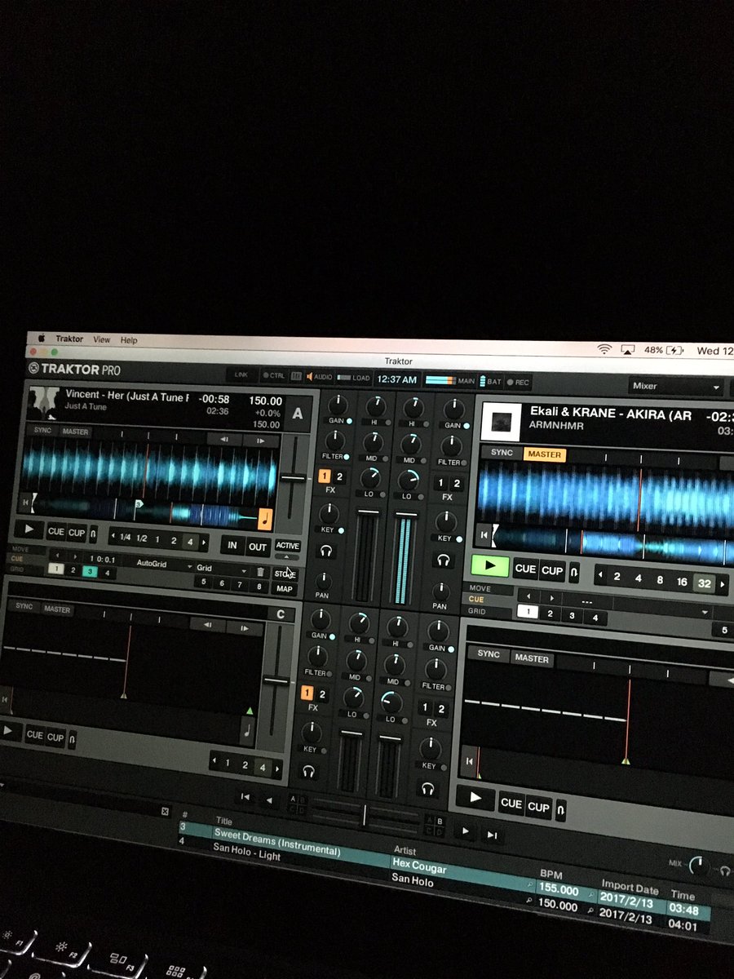Delete grid marker with Deck A trash icon
Image resolution: width=734 pixels, height=979 pixels.
click(260, 571)
